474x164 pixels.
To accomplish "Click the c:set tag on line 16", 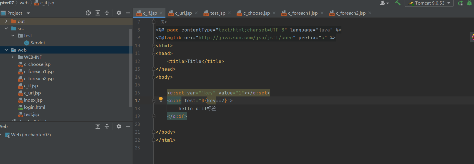I will [219, 93].
